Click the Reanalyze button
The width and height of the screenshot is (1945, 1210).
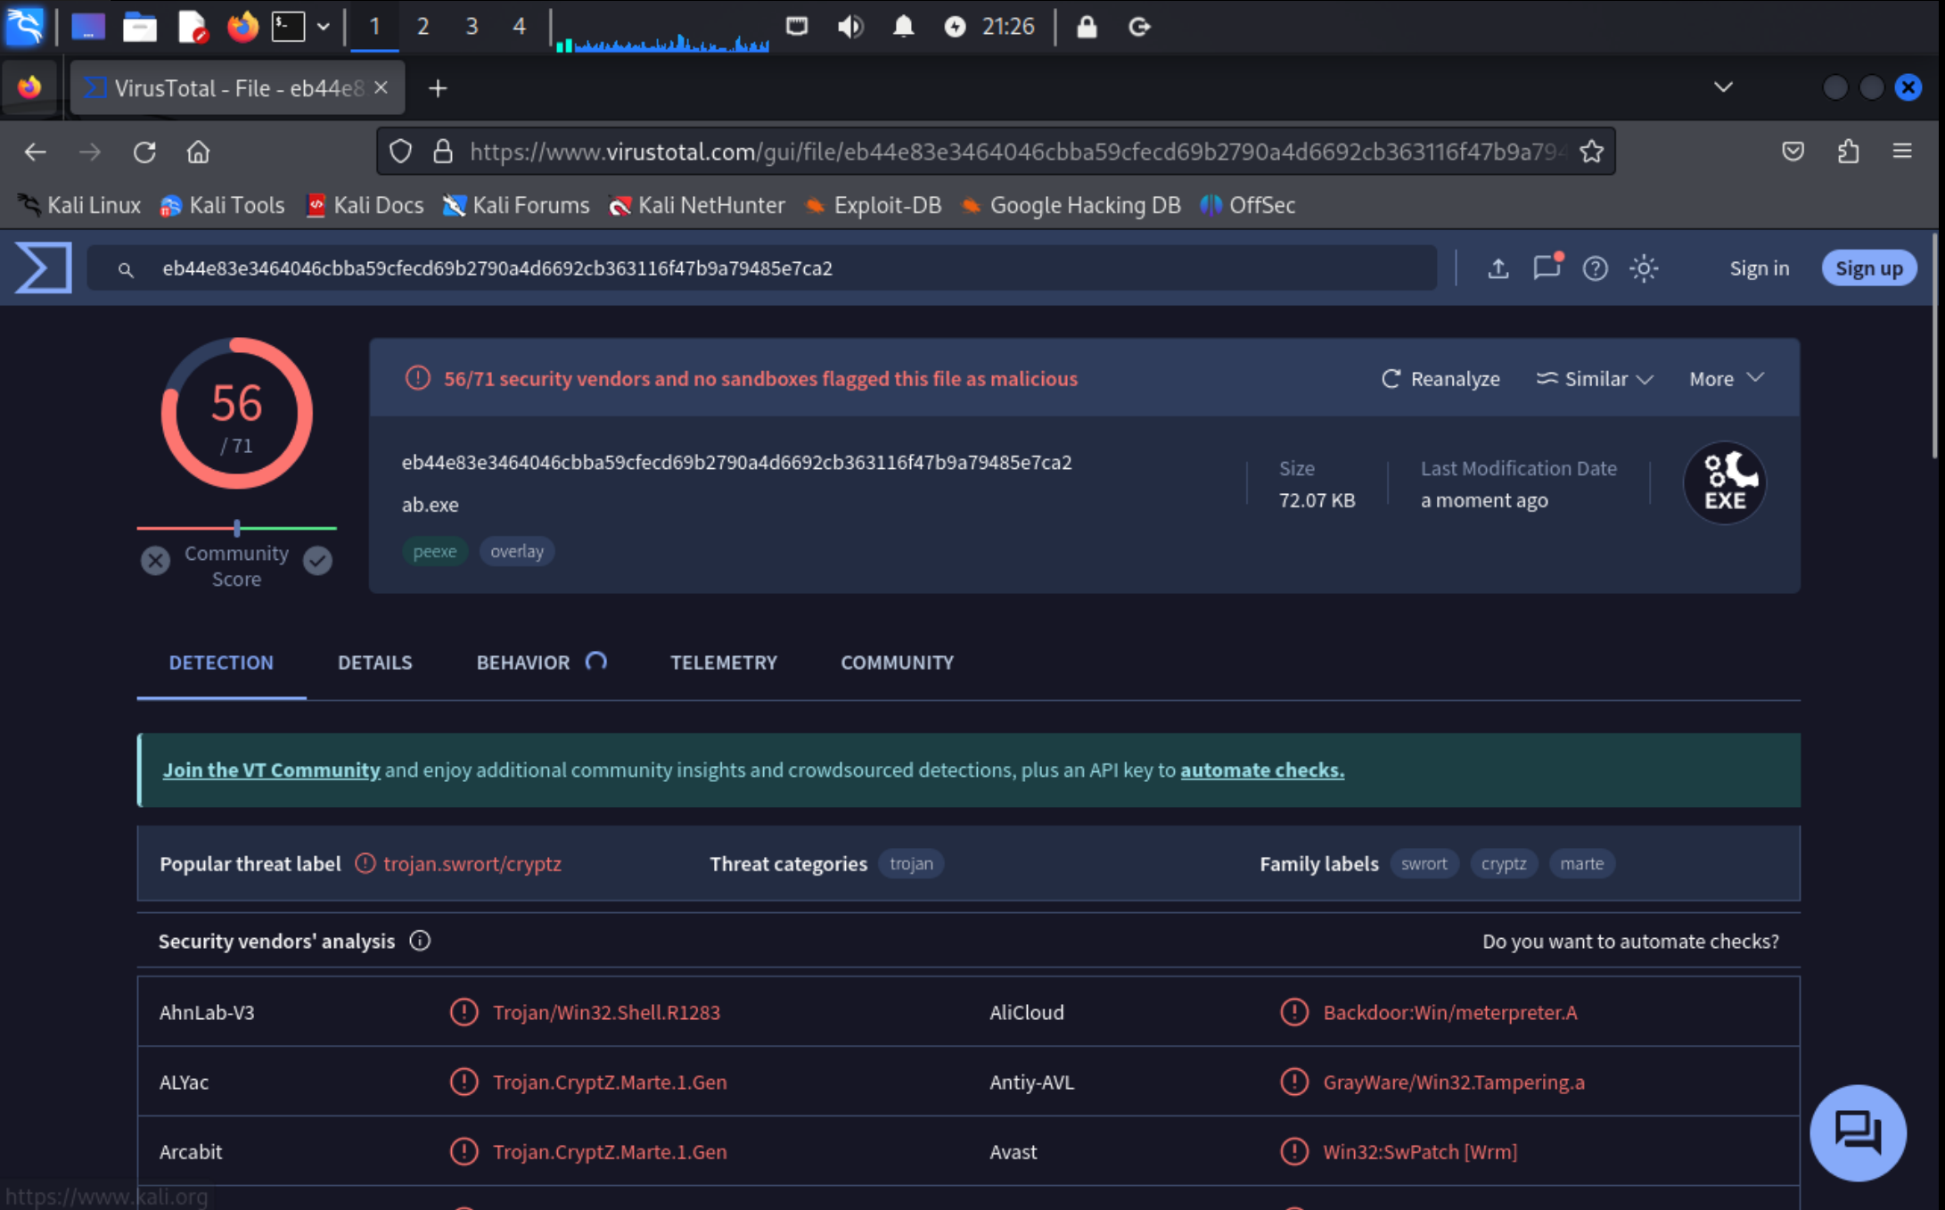click(1440, 379)
